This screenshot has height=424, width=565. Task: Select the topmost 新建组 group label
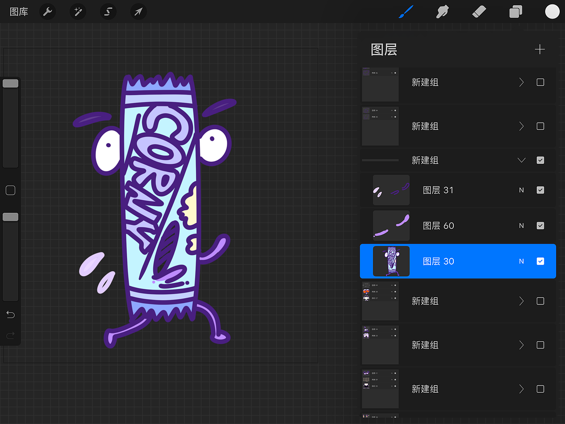point(425,82)
